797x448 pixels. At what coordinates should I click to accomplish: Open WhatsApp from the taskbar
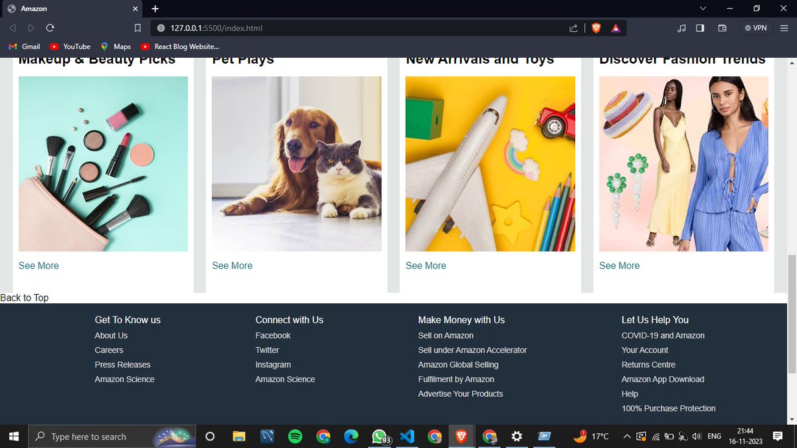tap(380, 436)
